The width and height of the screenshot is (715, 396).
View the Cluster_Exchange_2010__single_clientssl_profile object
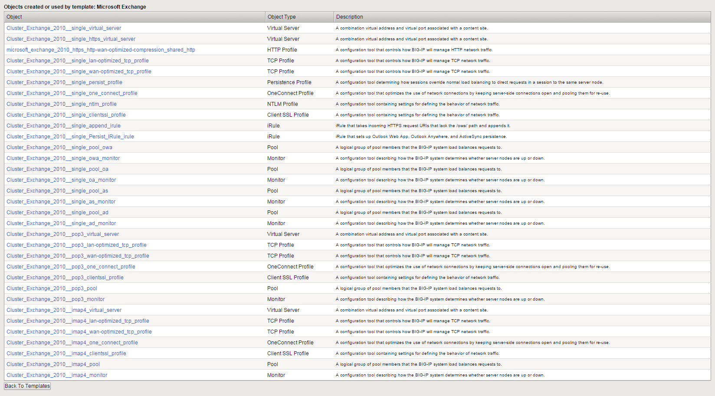(x=66, y=115)
